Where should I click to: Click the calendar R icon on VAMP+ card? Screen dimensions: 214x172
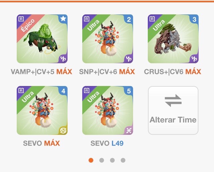coord(21,19)
